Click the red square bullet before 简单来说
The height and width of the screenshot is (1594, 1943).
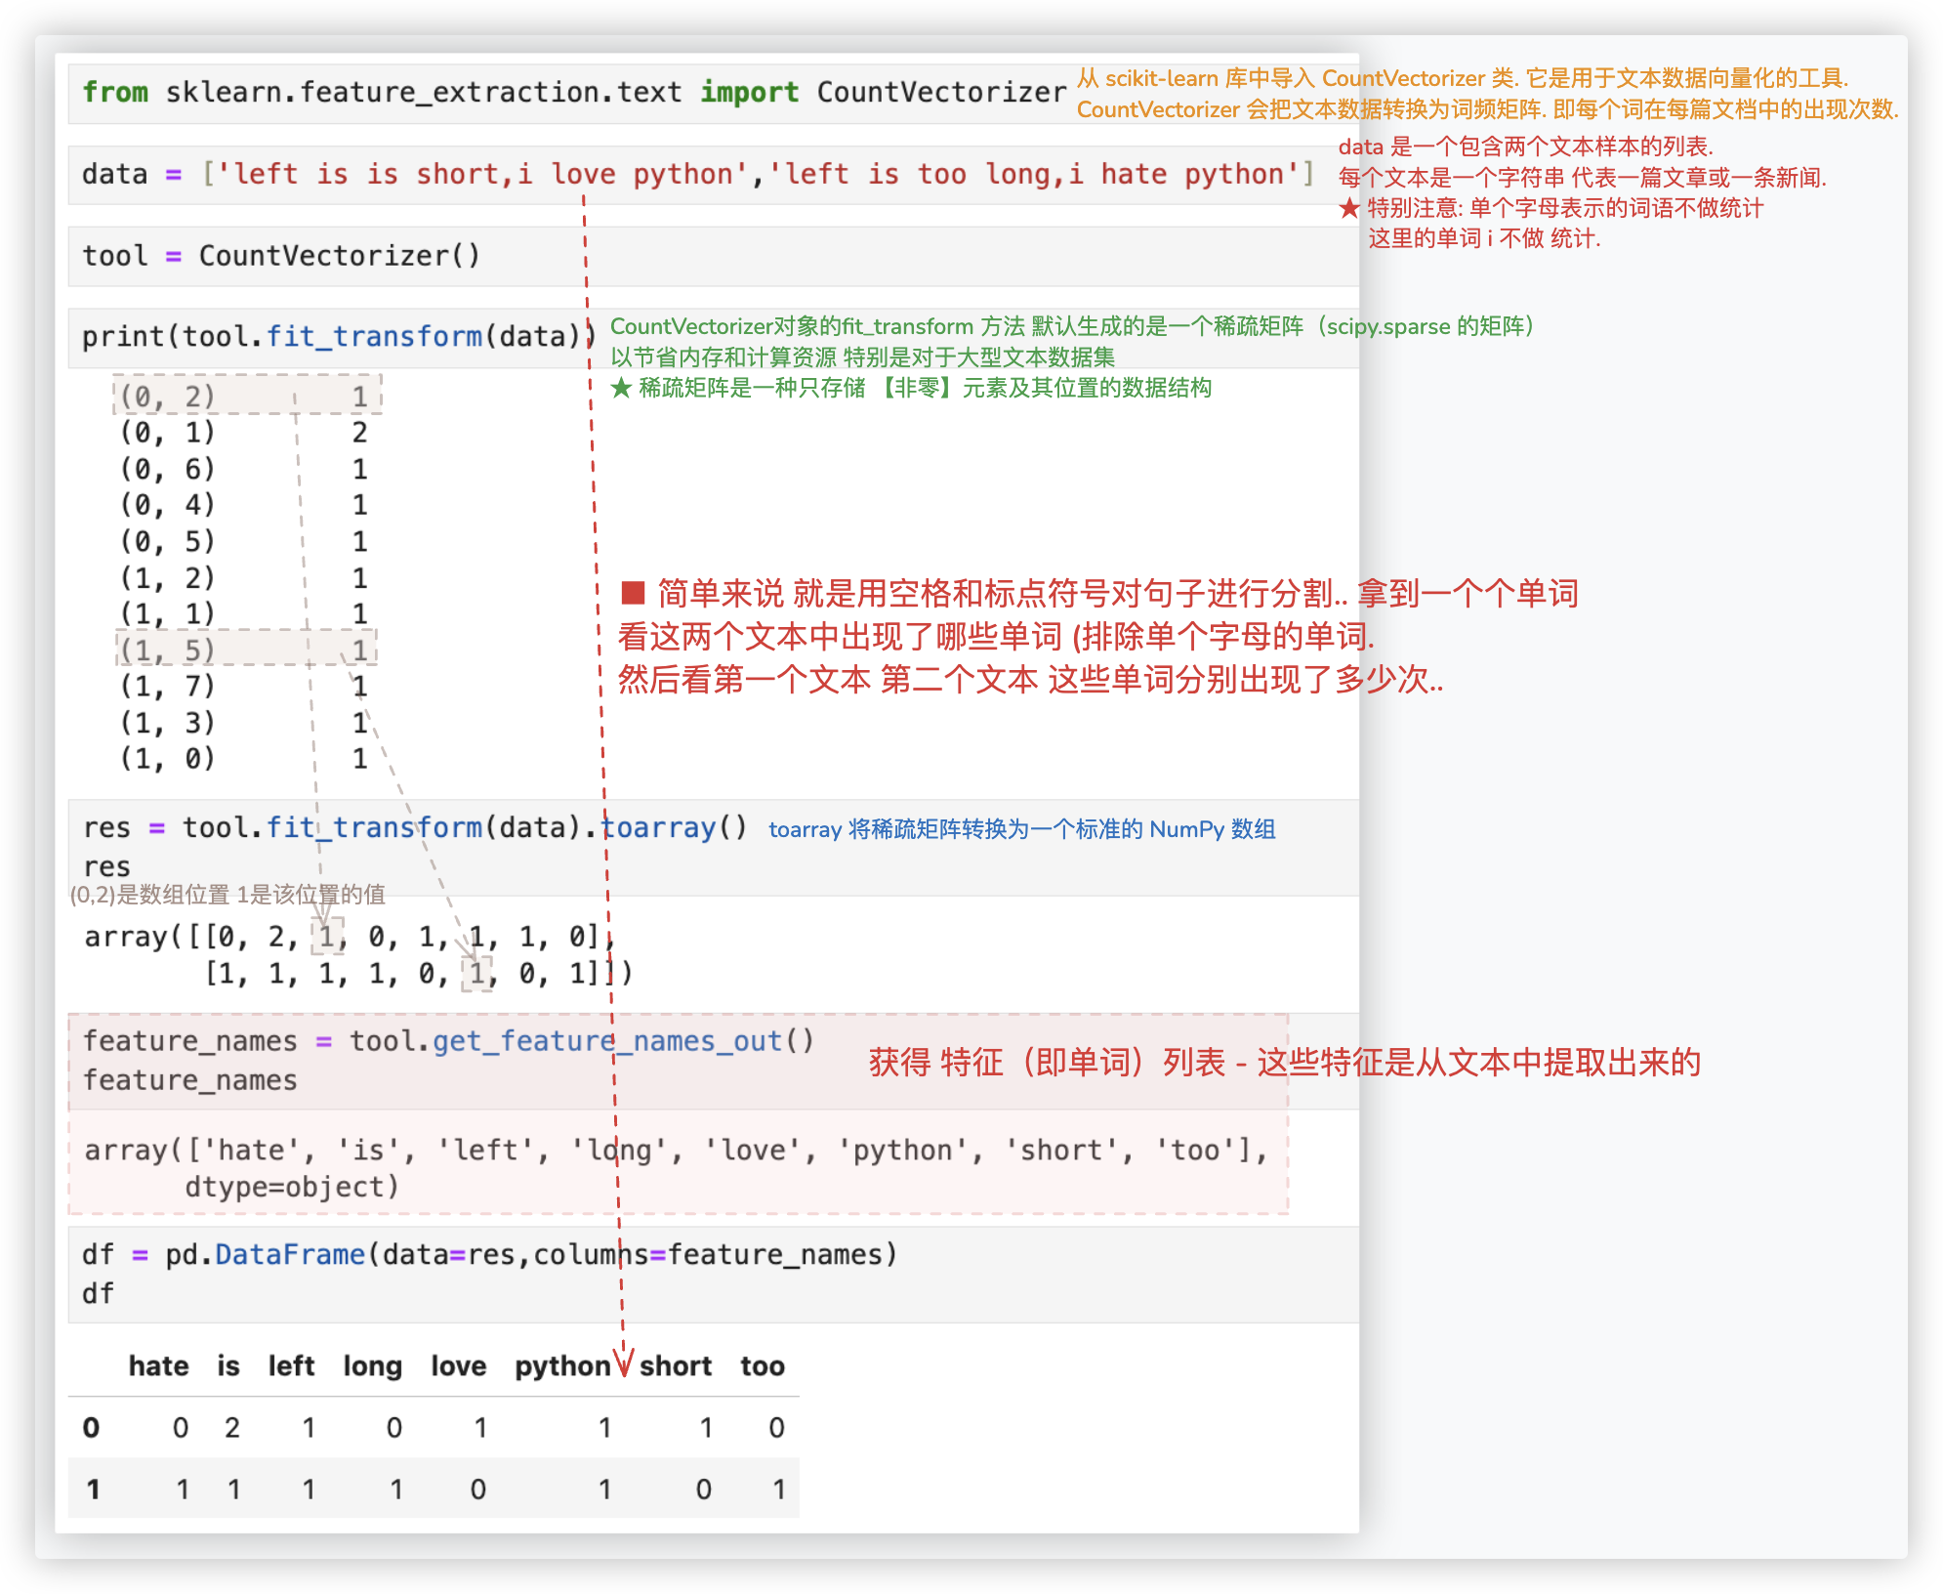pyautogui.click(x=633, y=593)
